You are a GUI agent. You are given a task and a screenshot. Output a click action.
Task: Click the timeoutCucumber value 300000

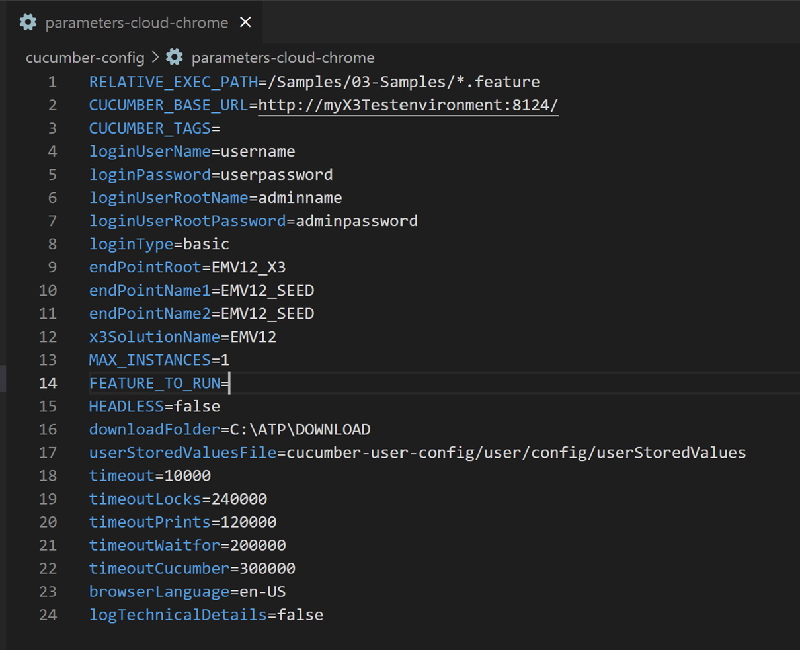click(x=267, y=568)
